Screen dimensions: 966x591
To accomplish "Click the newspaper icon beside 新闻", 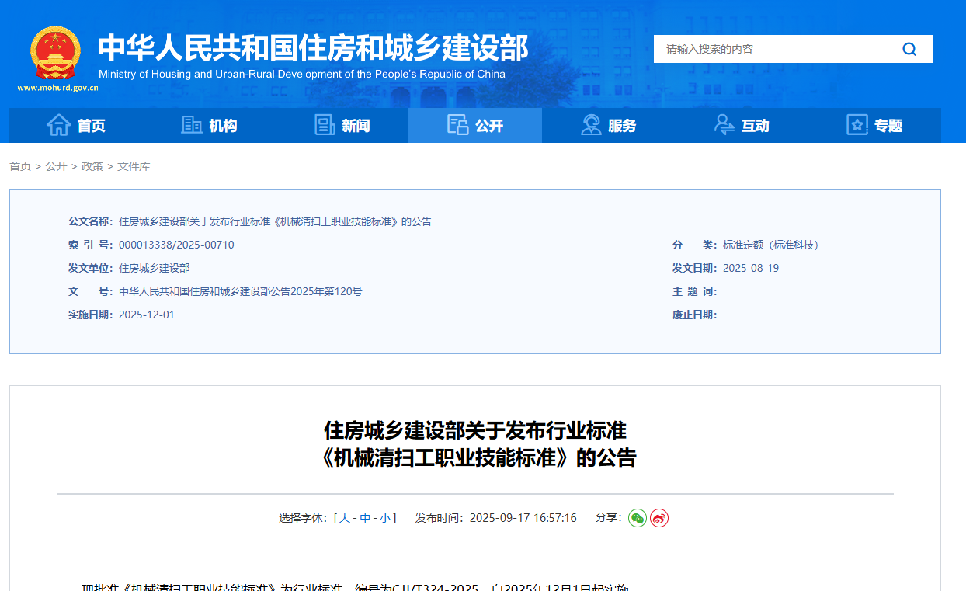I will pos(324,125).
